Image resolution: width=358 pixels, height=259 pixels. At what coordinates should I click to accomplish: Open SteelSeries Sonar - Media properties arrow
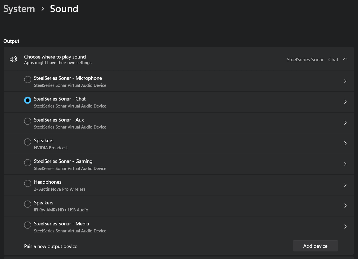point(345,227)
